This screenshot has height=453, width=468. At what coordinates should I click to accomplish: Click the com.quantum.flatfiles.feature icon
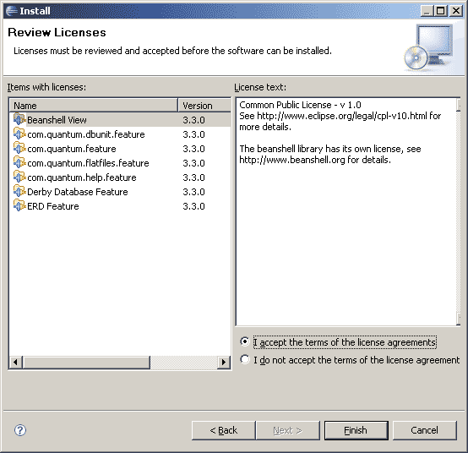click(19, 162)
